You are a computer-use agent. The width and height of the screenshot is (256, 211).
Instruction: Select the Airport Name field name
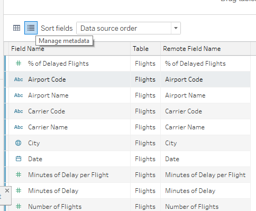(x=48, y=95)
